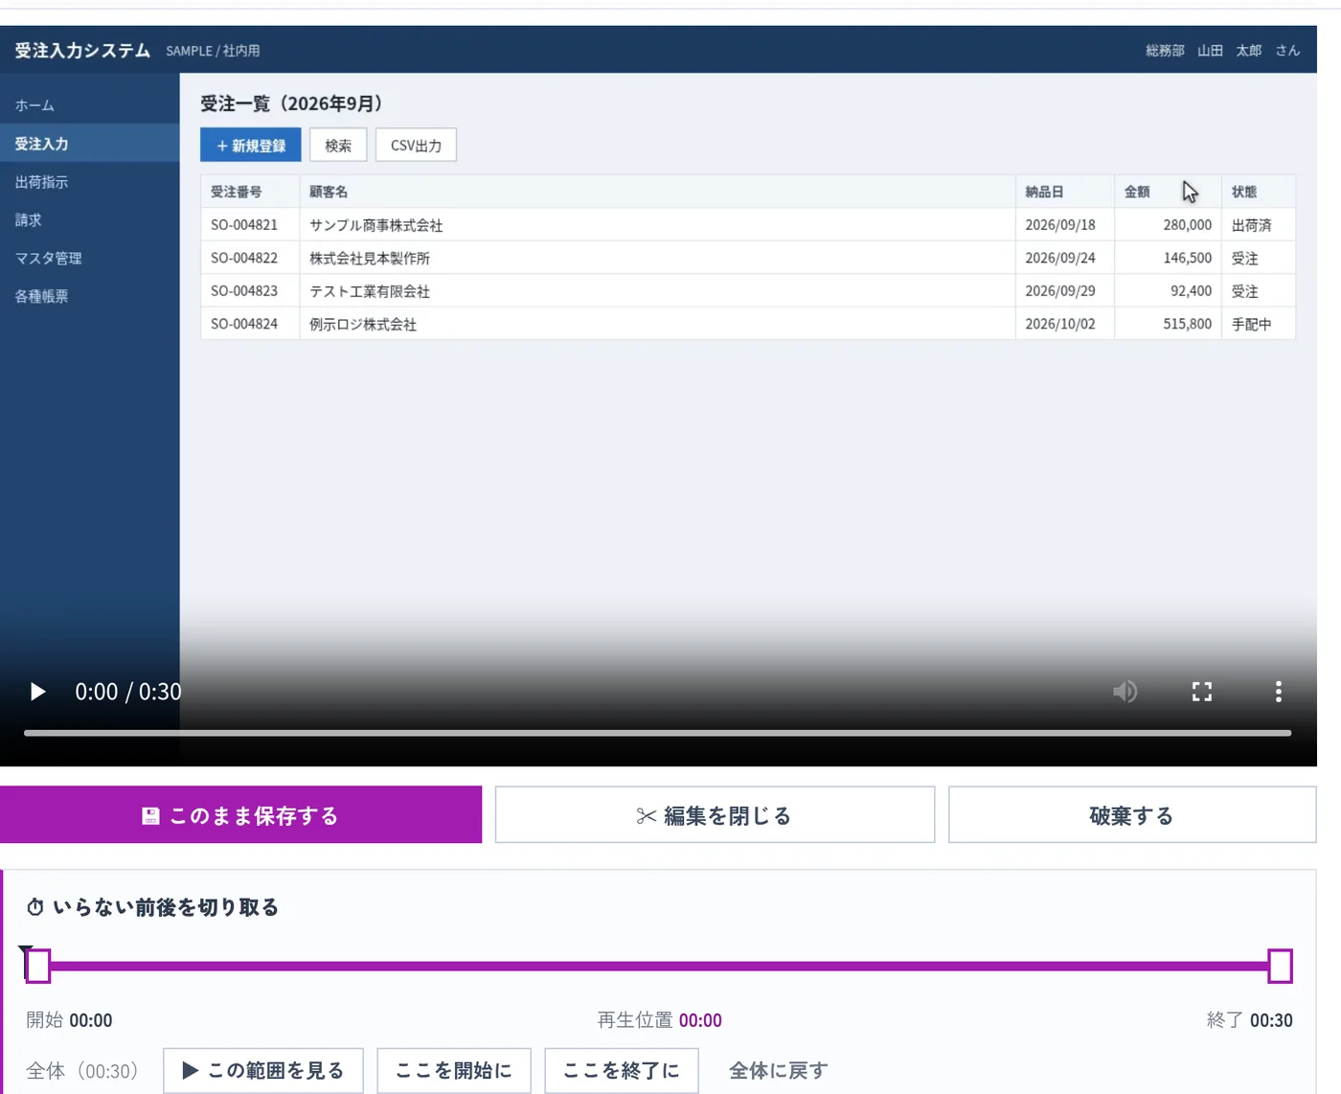Reset trim with 全体に戻す
This screenshot has height=1094, width=1341.
tap(779, 1070)
